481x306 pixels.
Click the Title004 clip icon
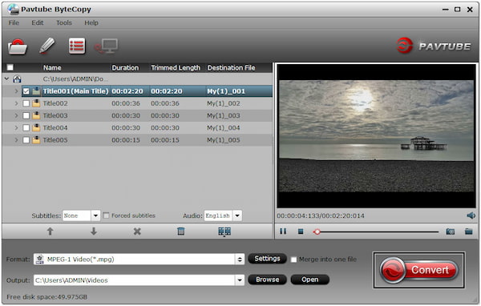pyautogui.click(x=36, y=128)
